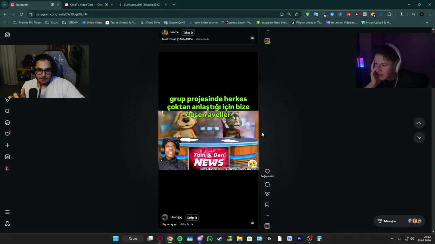Open the iCloud Drive bookmark
This screenshot has height=244, width=435.
coord(150,23)
